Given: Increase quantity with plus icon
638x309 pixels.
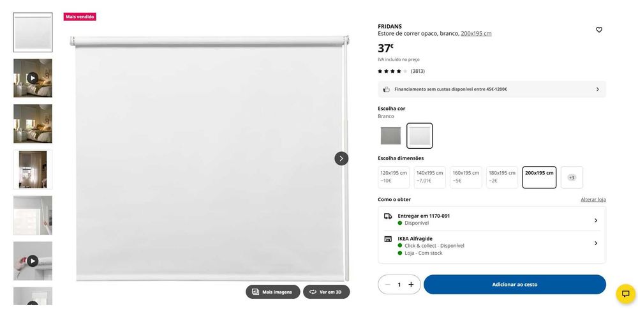Looking at the screenshot, I should [x=411, y=285].
